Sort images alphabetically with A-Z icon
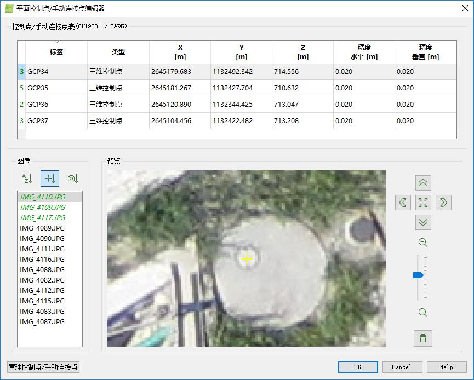The width and height of the screenshot is (474, 380). point(27,179)
